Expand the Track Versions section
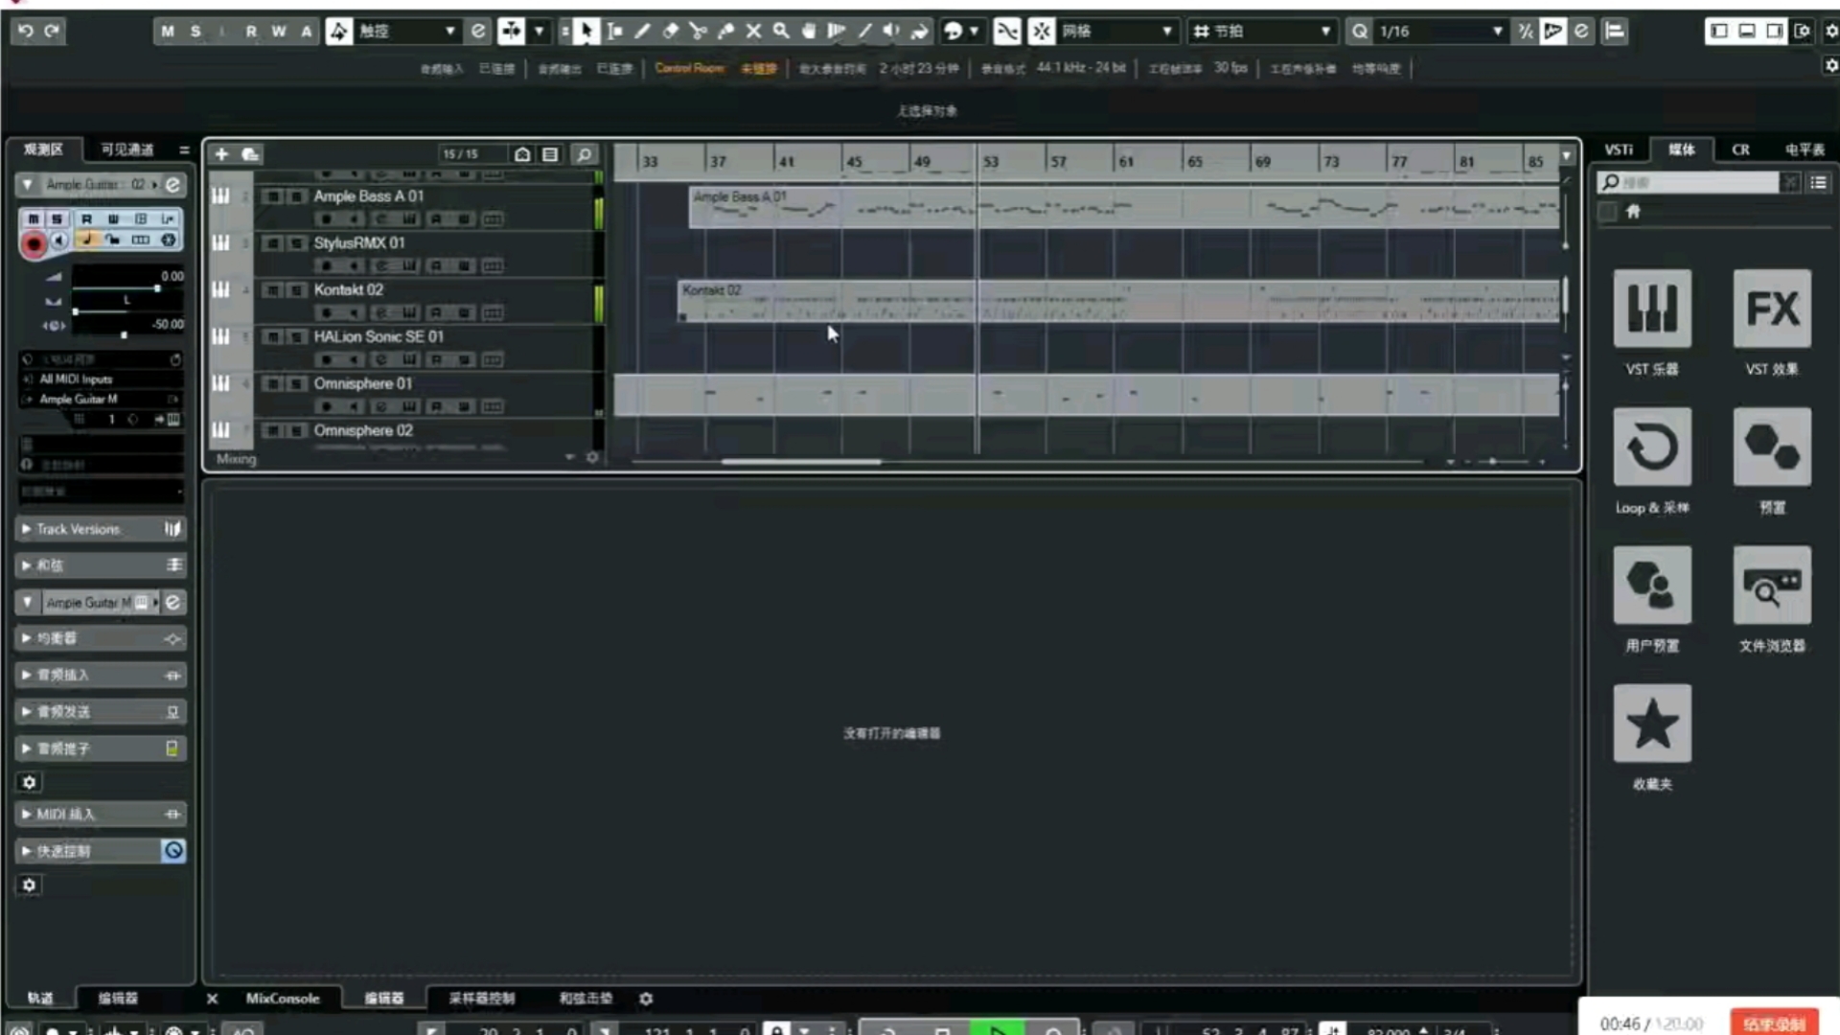This screenshot has height=1035, width=1840. click(x=101, y=529)
